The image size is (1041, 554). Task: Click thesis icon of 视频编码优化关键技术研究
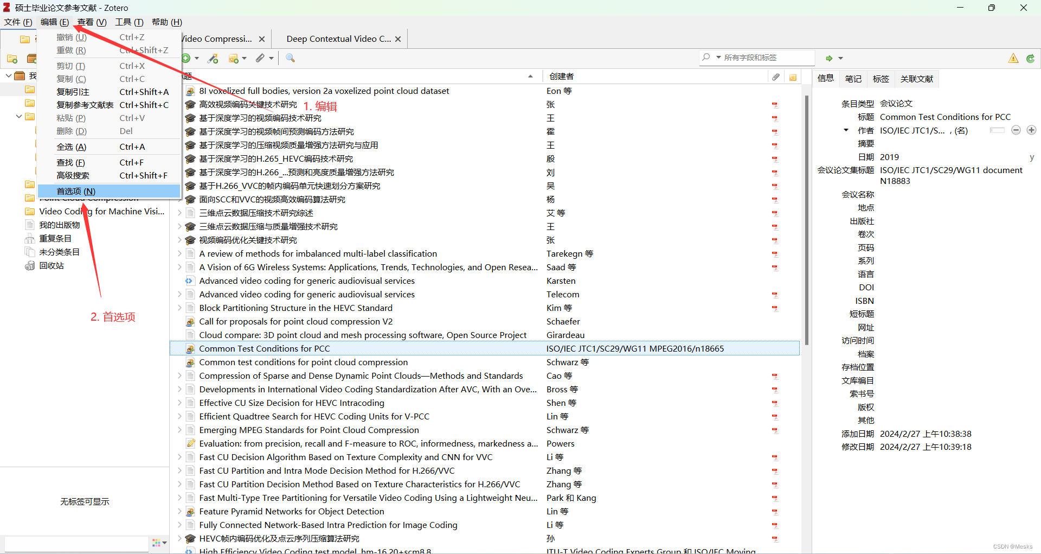click(x=190, y=240)
